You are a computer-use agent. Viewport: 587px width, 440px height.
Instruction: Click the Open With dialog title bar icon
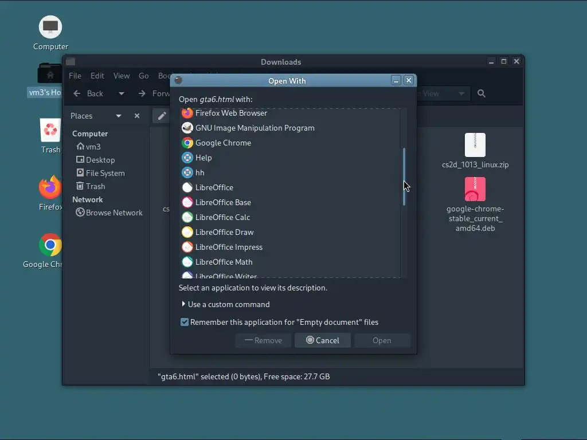click(178, 80)
